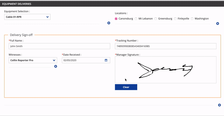Edit the Full Name field
The height and width of the screenshot is (116, 224).
click(59, 46)
